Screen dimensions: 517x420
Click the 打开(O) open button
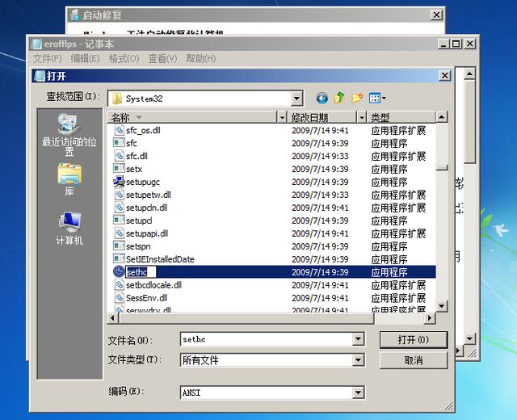pyautogui.click(x=413, y=339)
